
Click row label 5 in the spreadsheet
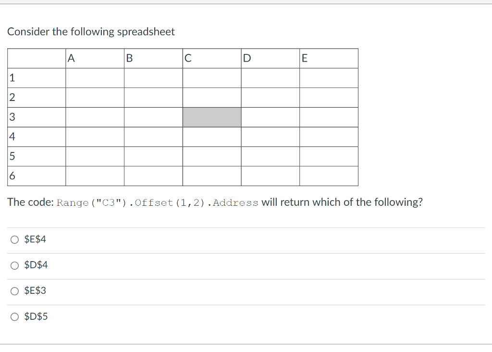click(36, 156)
